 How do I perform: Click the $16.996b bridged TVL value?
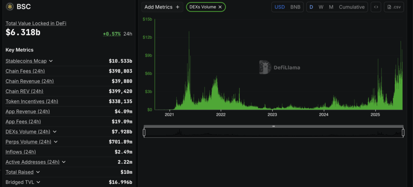120,182
